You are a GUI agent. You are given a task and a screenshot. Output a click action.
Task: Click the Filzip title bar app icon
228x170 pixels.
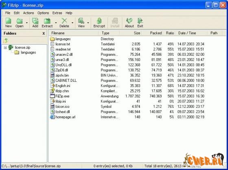coord(4,5)
